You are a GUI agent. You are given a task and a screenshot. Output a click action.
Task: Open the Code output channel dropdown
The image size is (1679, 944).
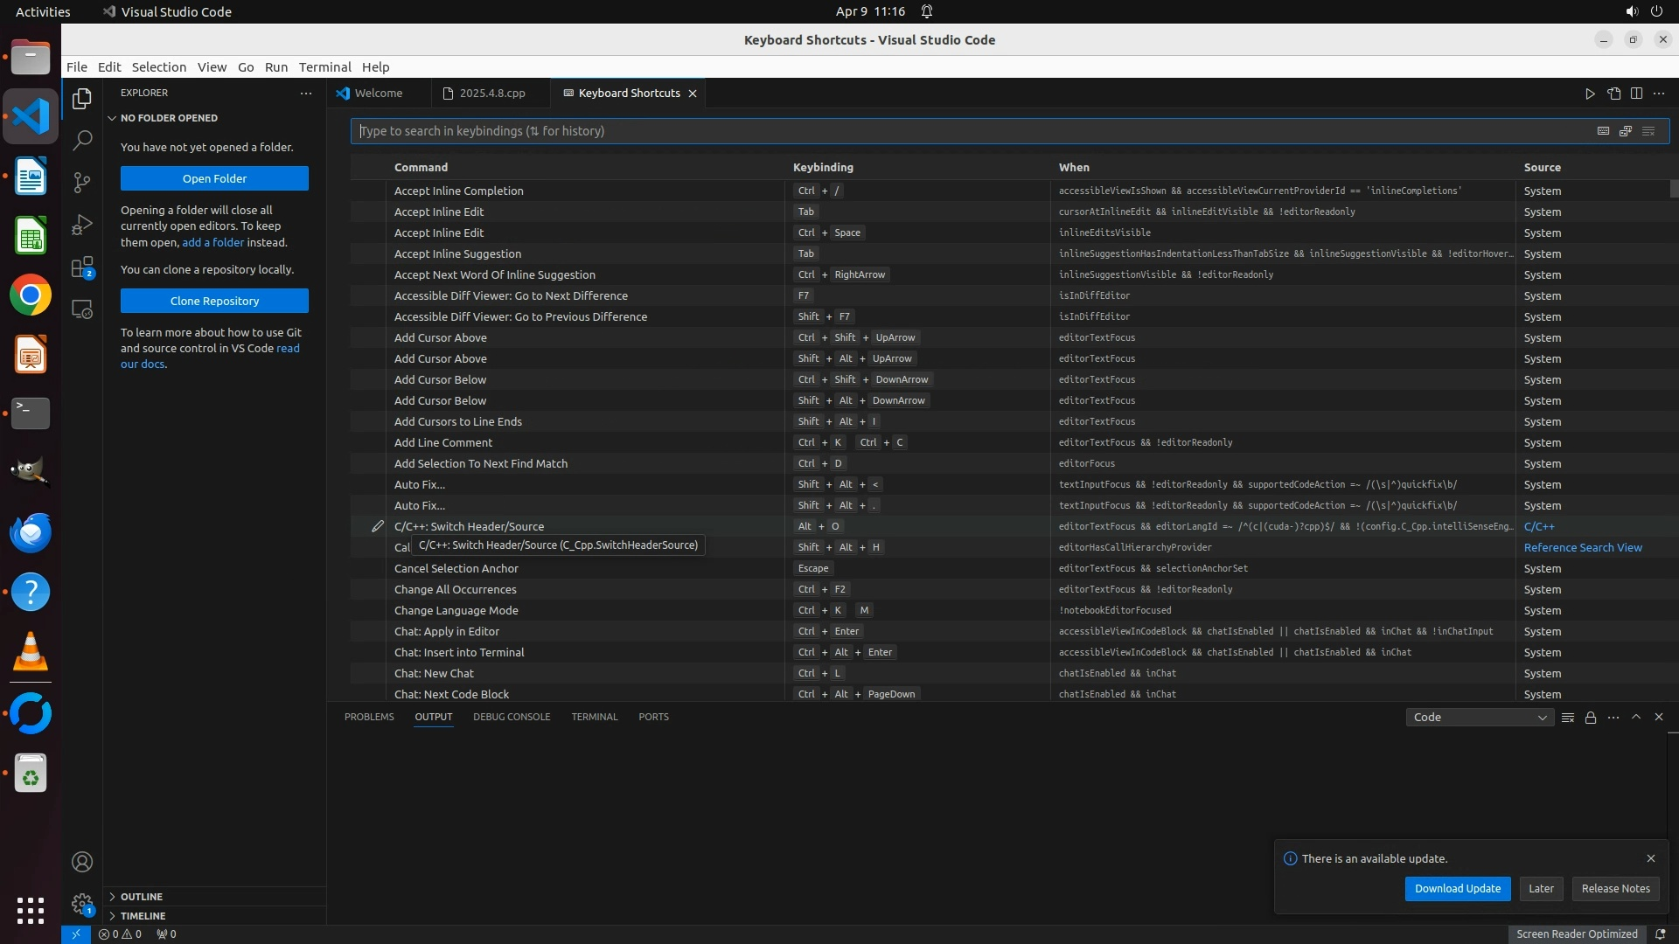[x=1480, y=717]
